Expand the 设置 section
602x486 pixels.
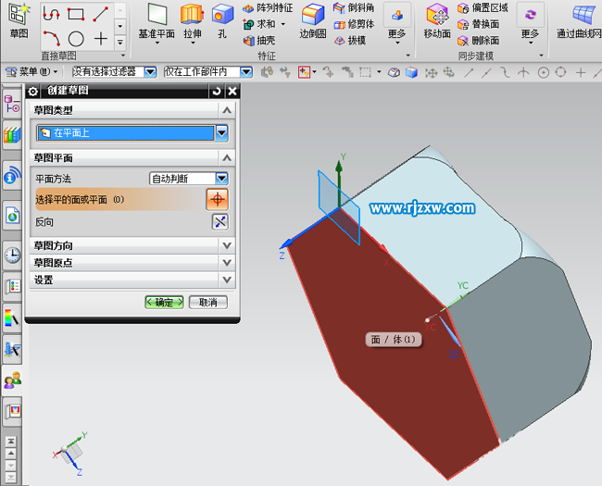[227, 280]
